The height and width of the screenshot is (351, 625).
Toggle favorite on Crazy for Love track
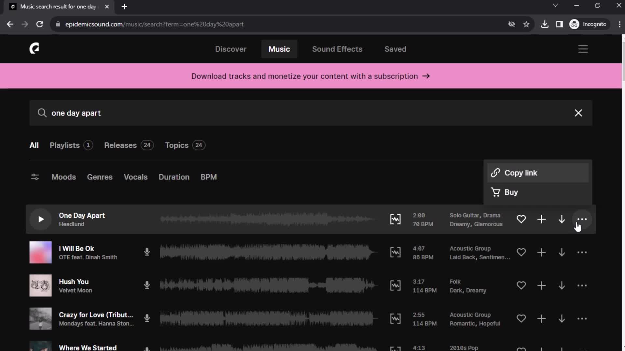coord(521,319)
